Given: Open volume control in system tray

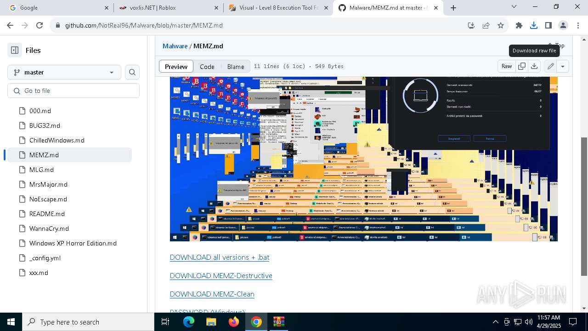Looking at the screenshot, I should coord(529,322).
